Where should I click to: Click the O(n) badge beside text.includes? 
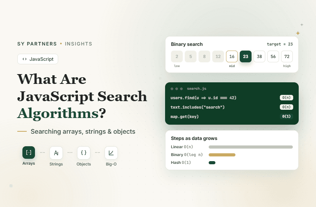pyautogui.click(x=287, y=107)
